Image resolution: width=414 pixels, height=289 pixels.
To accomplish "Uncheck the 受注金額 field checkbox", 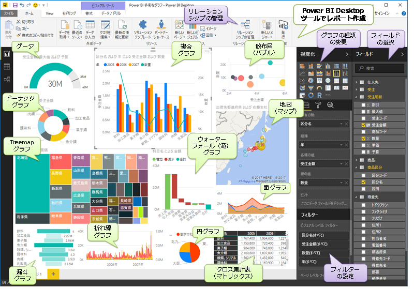I will (364, 125).
